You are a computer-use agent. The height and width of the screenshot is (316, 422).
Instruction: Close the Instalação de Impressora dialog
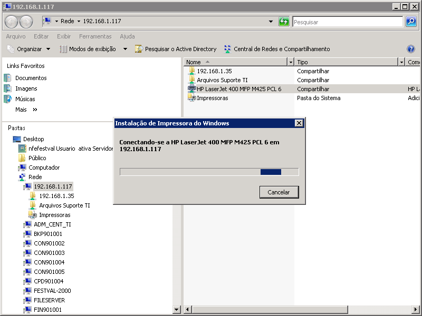[x=299, y=123]
